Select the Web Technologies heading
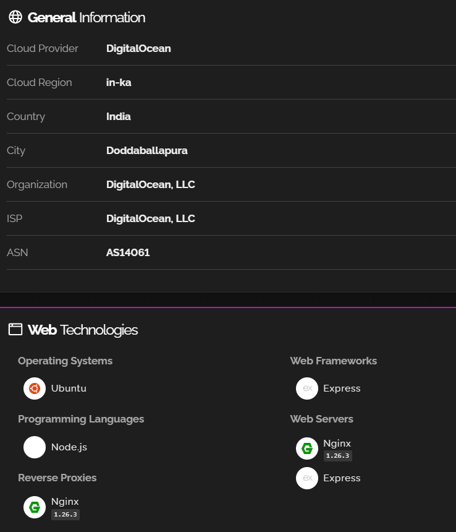456x532 pixels. coord(83,330)
